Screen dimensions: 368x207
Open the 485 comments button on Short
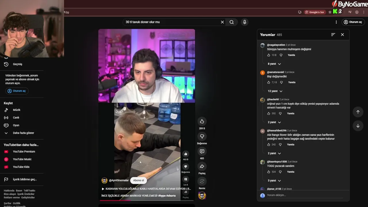tap(202, 152)
